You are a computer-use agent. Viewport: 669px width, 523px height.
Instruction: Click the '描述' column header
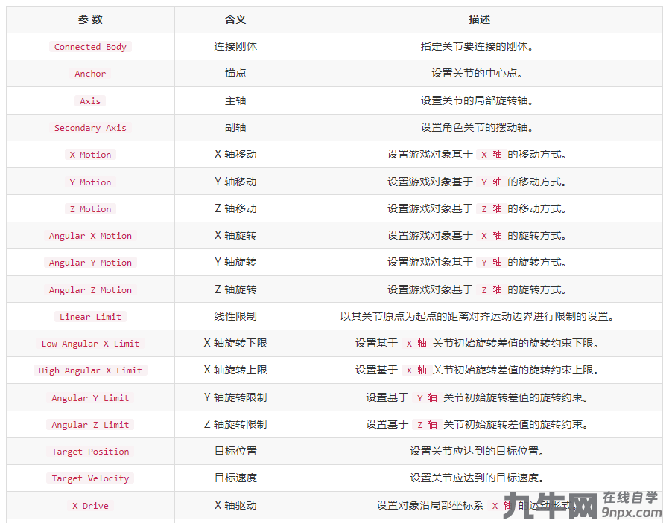(x=480, y=19)
